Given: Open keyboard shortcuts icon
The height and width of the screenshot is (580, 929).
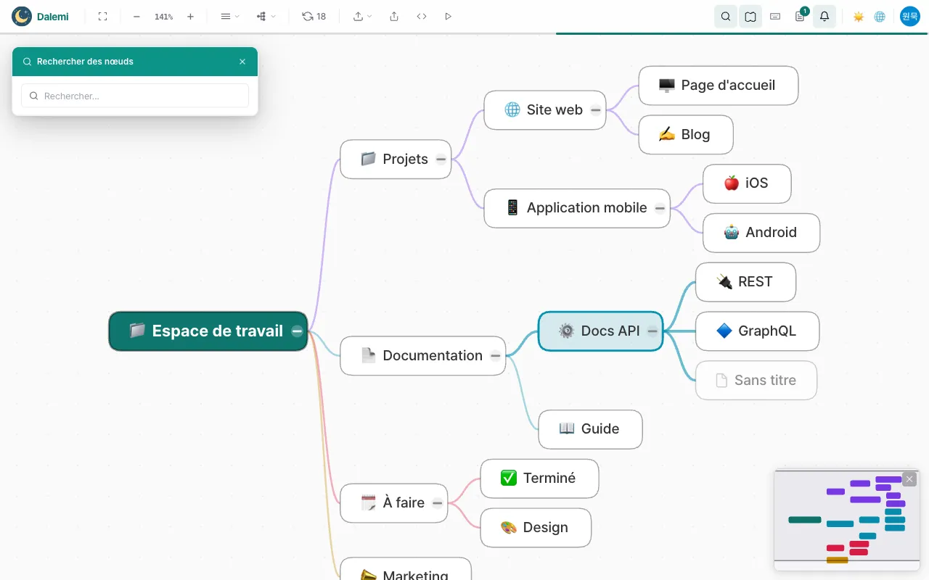Looking at the screenshot, I should (775, 16).
